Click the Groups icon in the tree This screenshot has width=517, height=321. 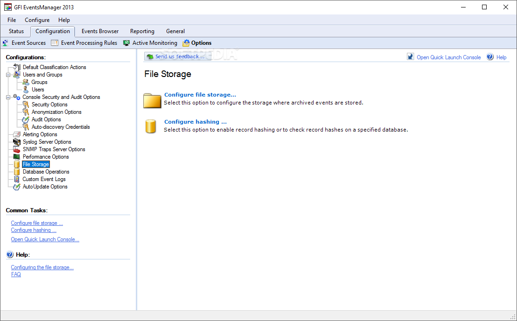click(x=26, y=82)
